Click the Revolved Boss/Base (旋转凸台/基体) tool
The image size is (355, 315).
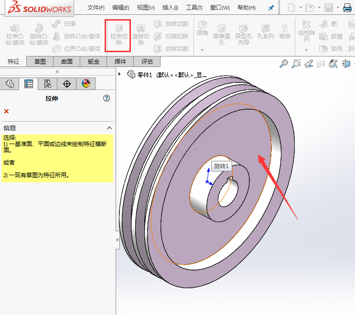point(39,34)
